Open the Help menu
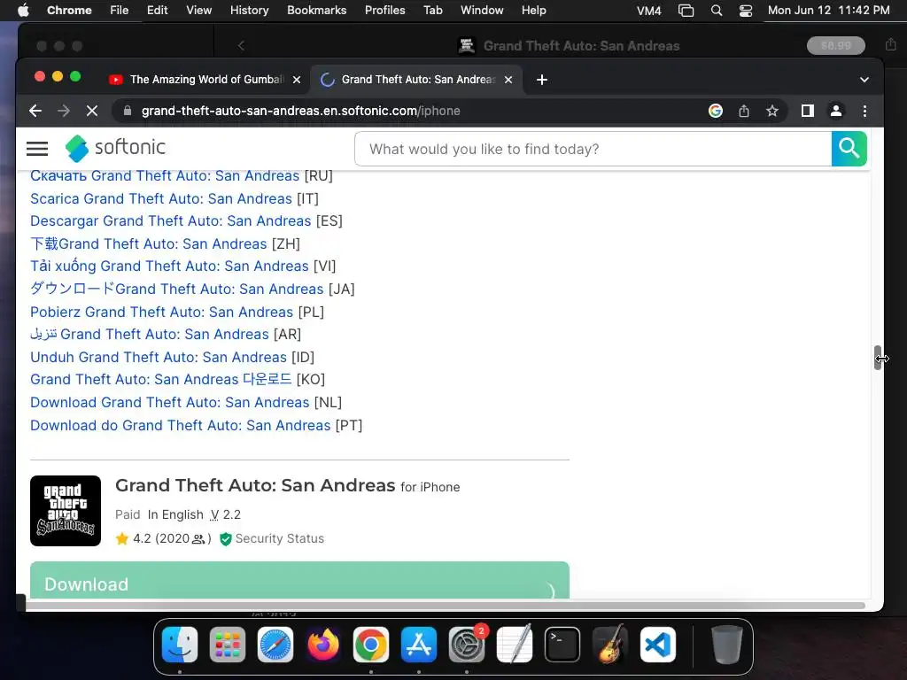Viewport: 907px width, 680px height. pyautogui.click(x=533, y=11)
